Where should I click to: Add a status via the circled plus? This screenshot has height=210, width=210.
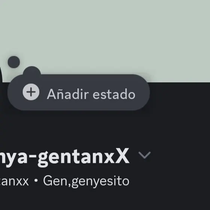point(31,92)
